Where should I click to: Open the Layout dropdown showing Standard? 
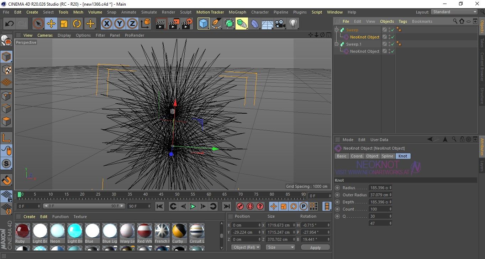[454, 12]
